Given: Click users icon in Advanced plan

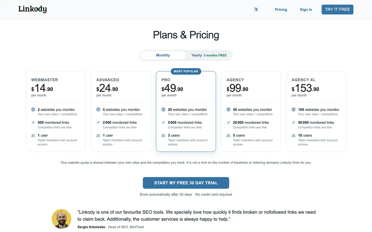Looking at the screenshot, I should pyautogui.click(x=98, y=135).
